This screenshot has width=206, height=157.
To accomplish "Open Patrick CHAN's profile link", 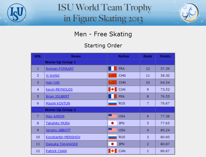I will point(56,151).
